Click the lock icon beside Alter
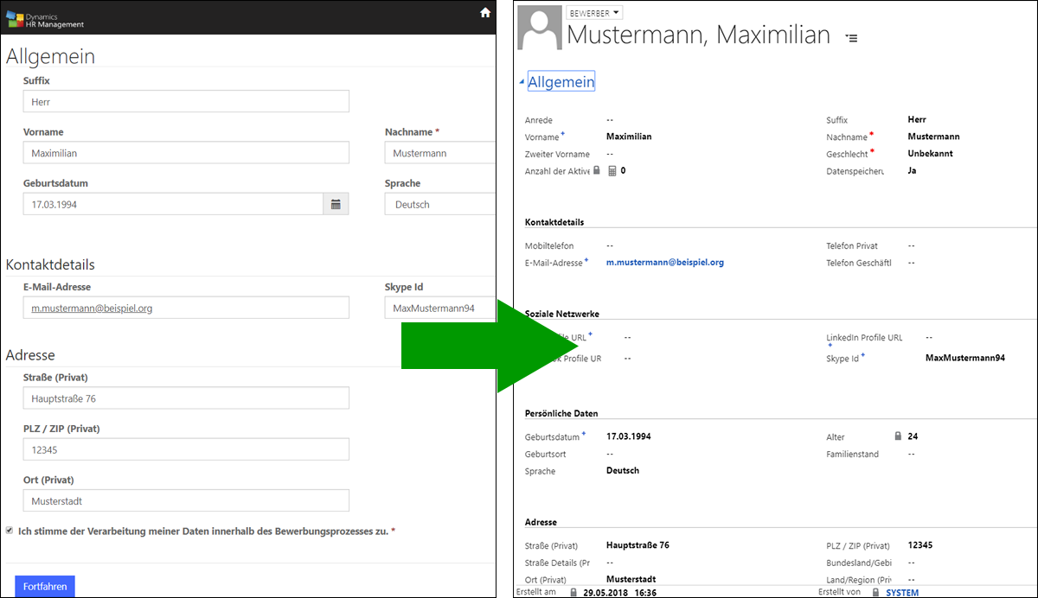 click(898, 436)
